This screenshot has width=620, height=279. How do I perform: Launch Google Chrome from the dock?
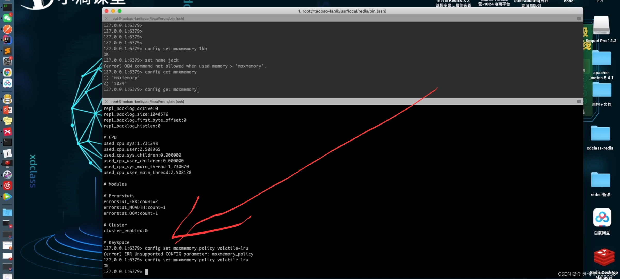click(7, 72)
